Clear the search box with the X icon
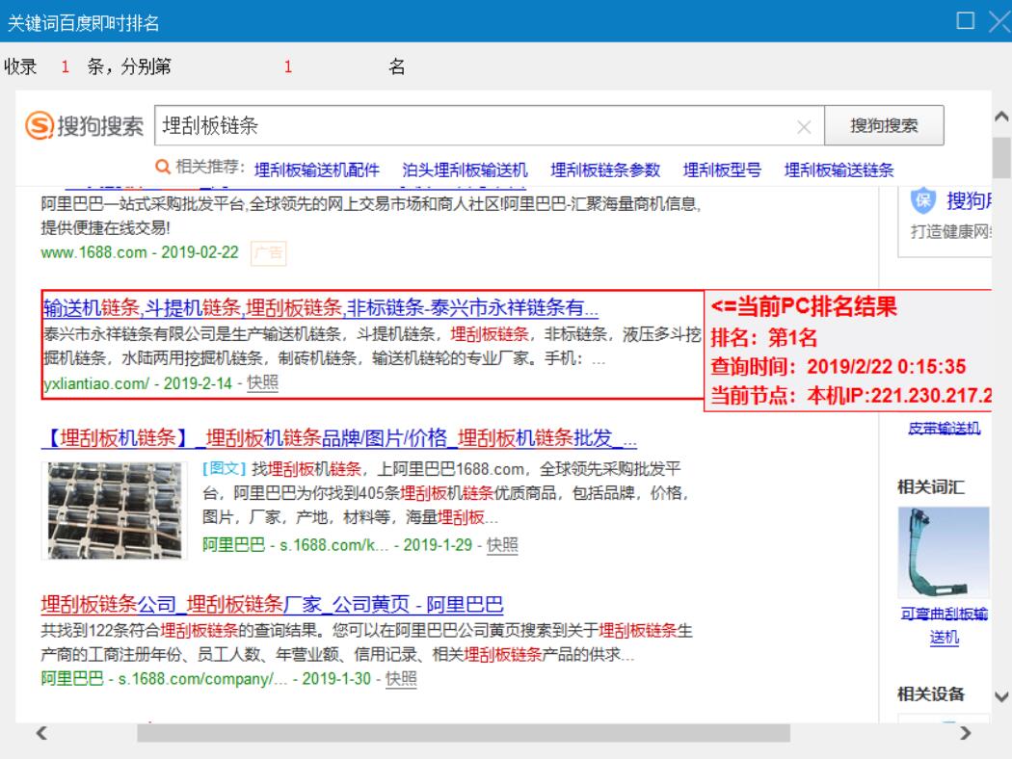 [804, 127]
